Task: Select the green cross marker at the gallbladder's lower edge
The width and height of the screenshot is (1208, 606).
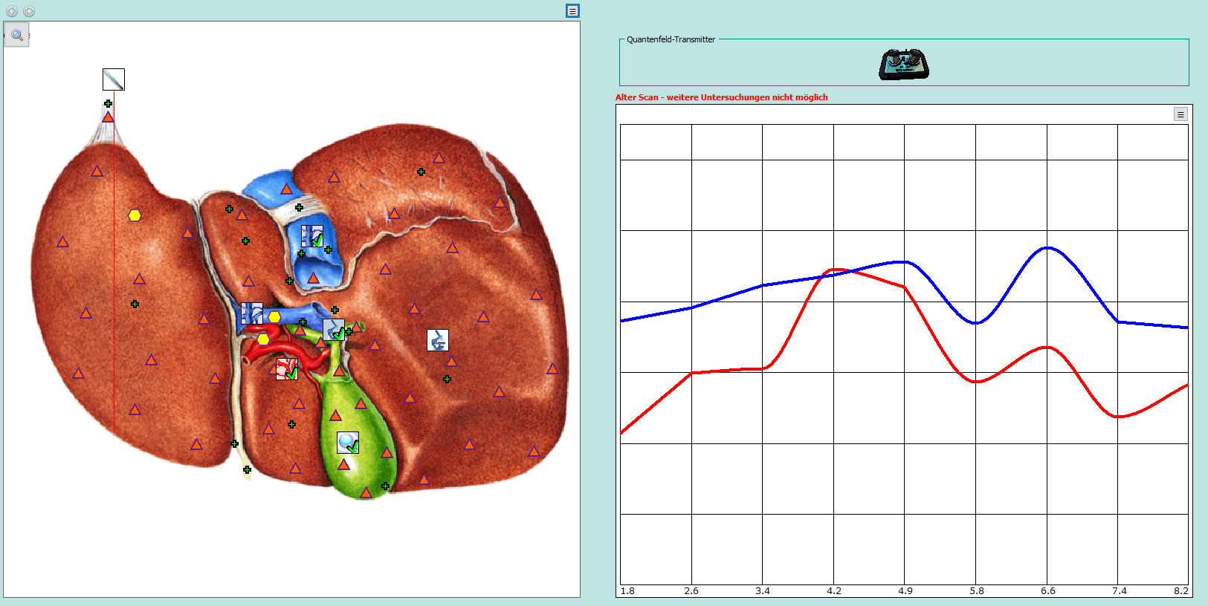Action: click(385, 486)
